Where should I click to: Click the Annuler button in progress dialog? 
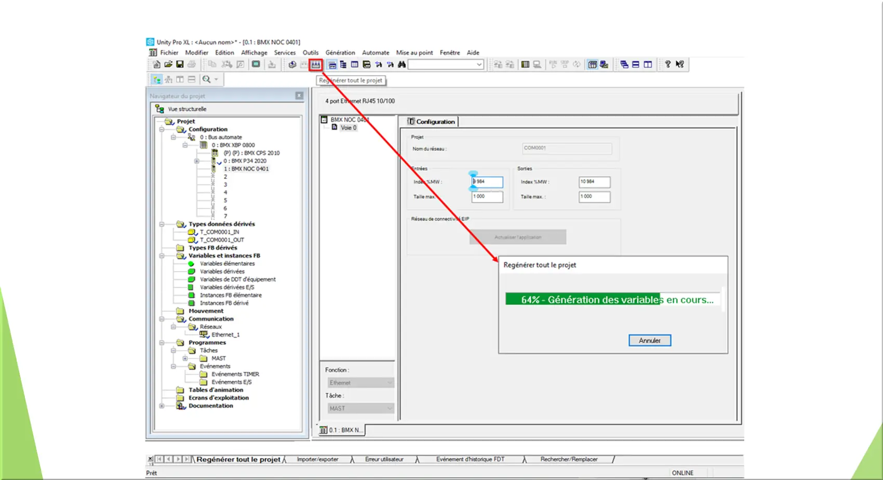(x=650, y=340)
